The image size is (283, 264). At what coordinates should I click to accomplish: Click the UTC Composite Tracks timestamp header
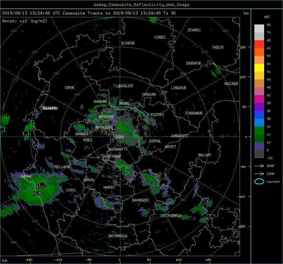pos(89,13)
